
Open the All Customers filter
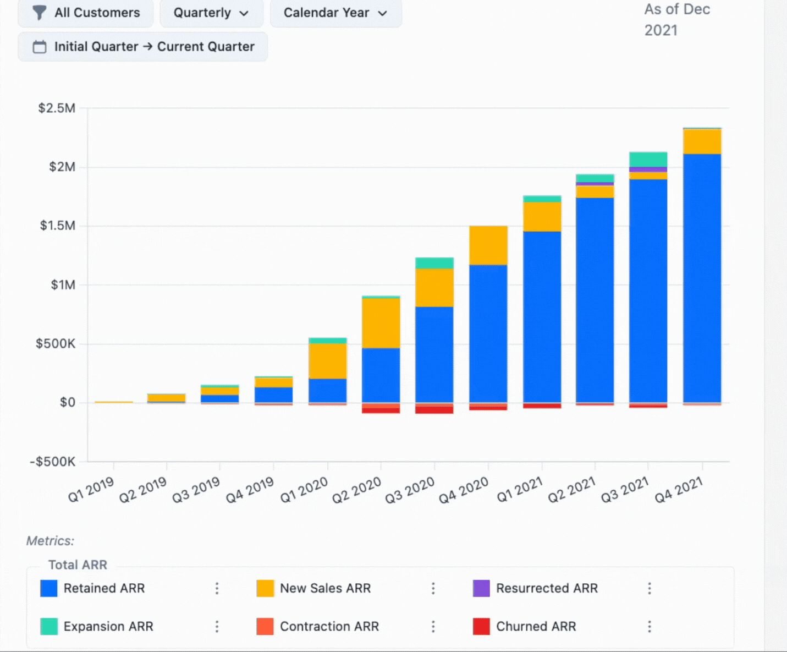click(86, 13)
